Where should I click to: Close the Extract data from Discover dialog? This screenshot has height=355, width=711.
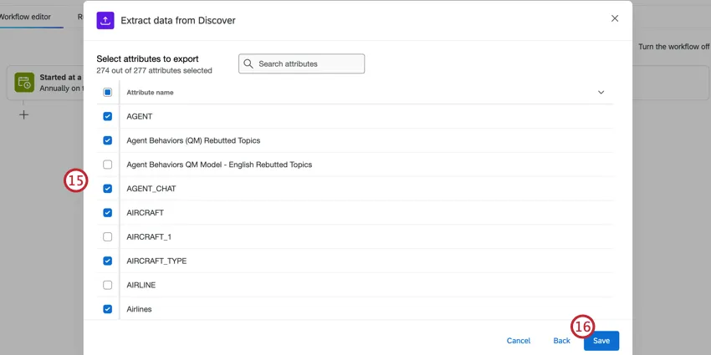615,18
